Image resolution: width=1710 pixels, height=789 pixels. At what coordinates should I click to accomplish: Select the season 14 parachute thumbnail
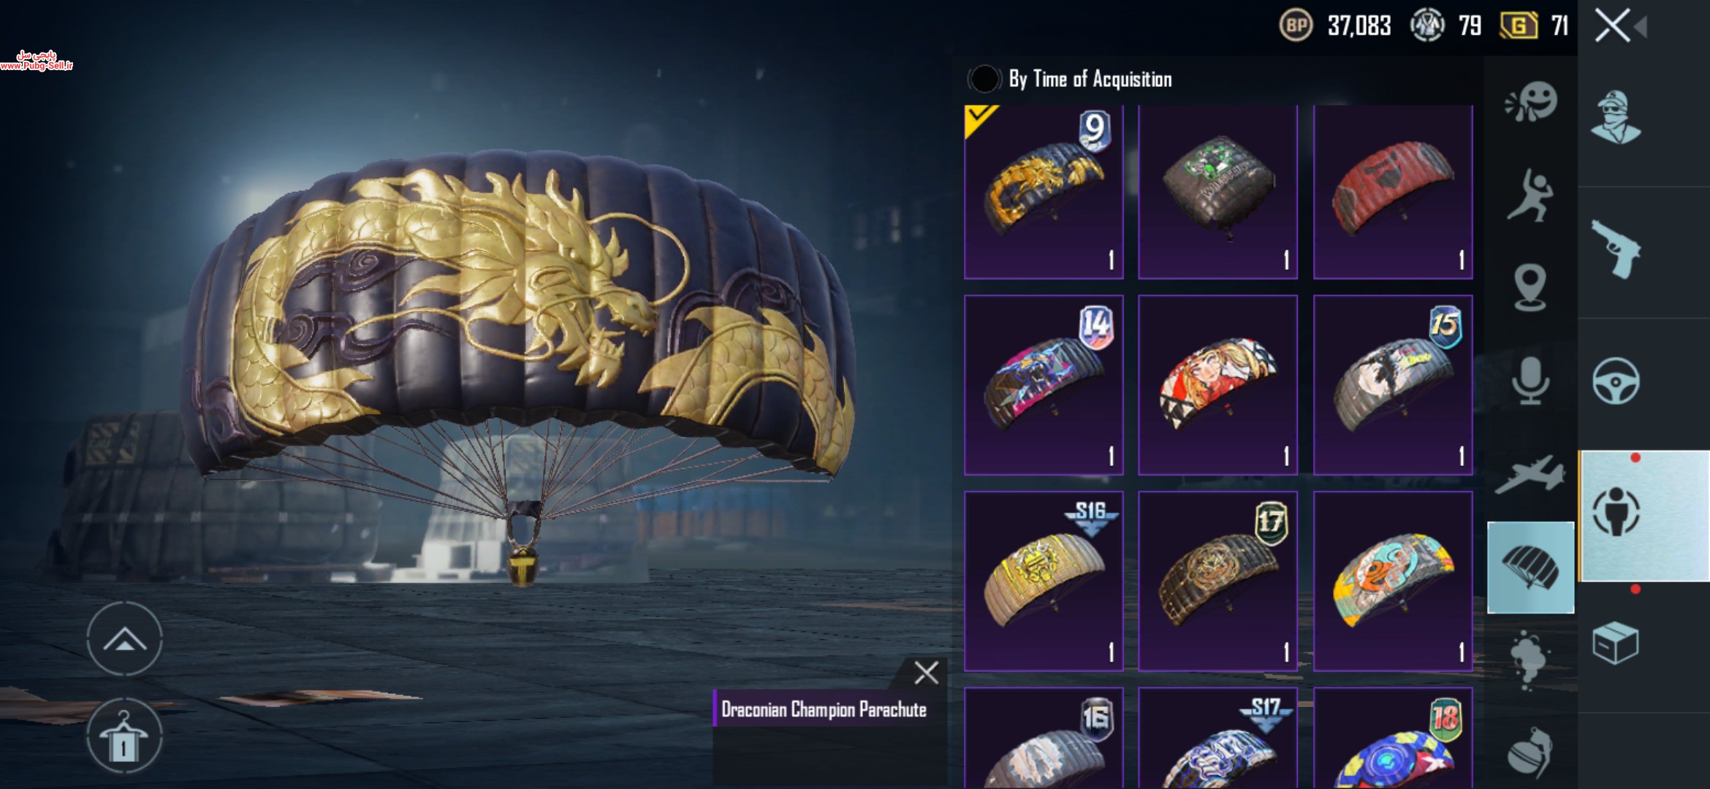coord(1044,385)
